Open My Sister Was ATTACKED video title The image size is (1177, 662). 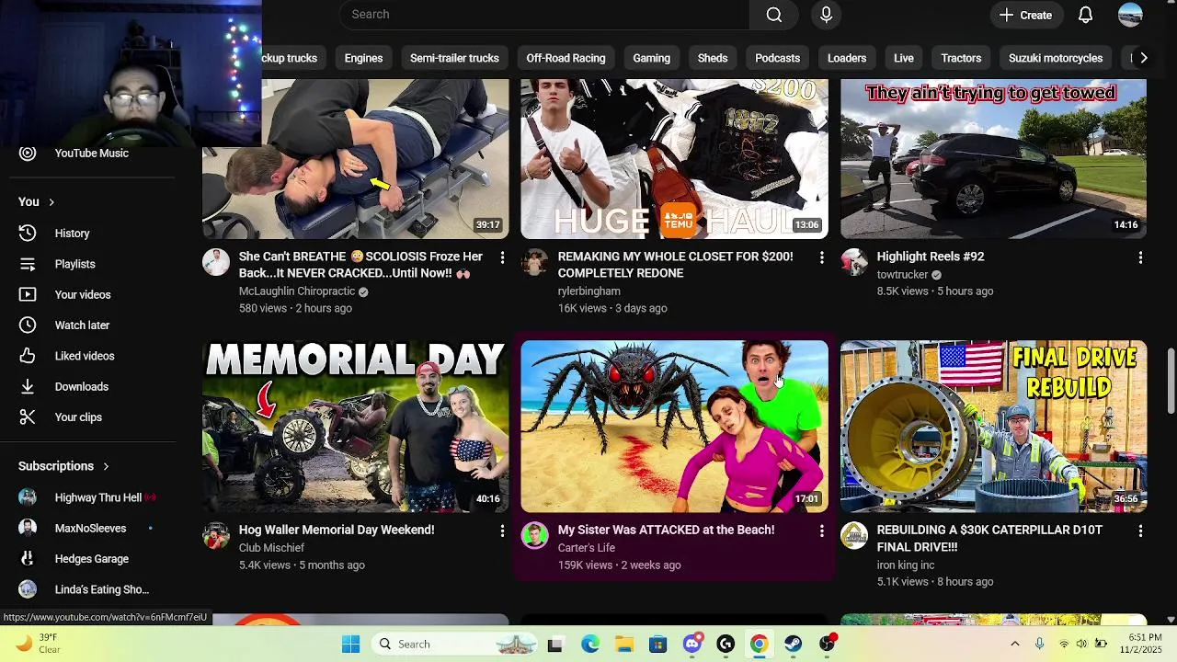click(666, 530)
